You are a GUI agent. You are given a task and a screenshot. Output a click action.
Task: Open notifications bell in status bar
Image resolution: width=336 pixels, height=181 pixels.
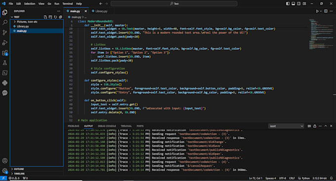click(x=331, y=178)
